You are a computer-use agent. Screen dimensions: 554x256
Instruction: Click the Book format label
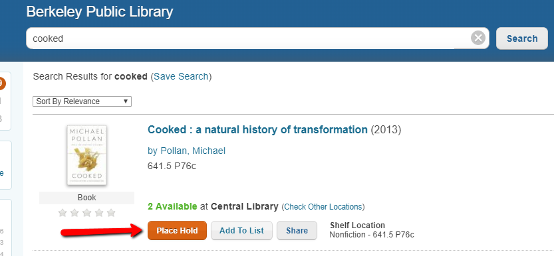[87, 198]
